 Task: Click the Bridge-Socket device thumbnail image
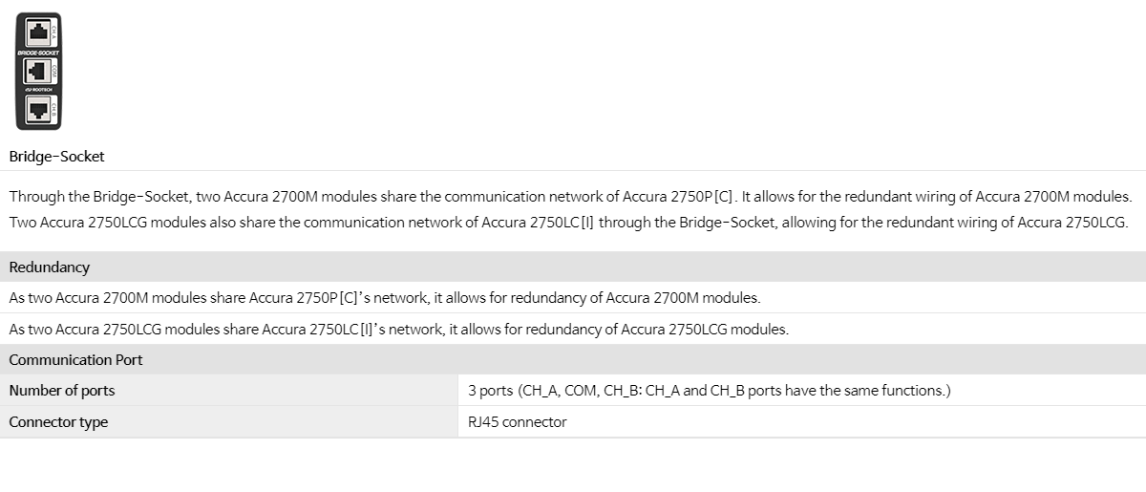pyautogui.click(x=38, y=71)
